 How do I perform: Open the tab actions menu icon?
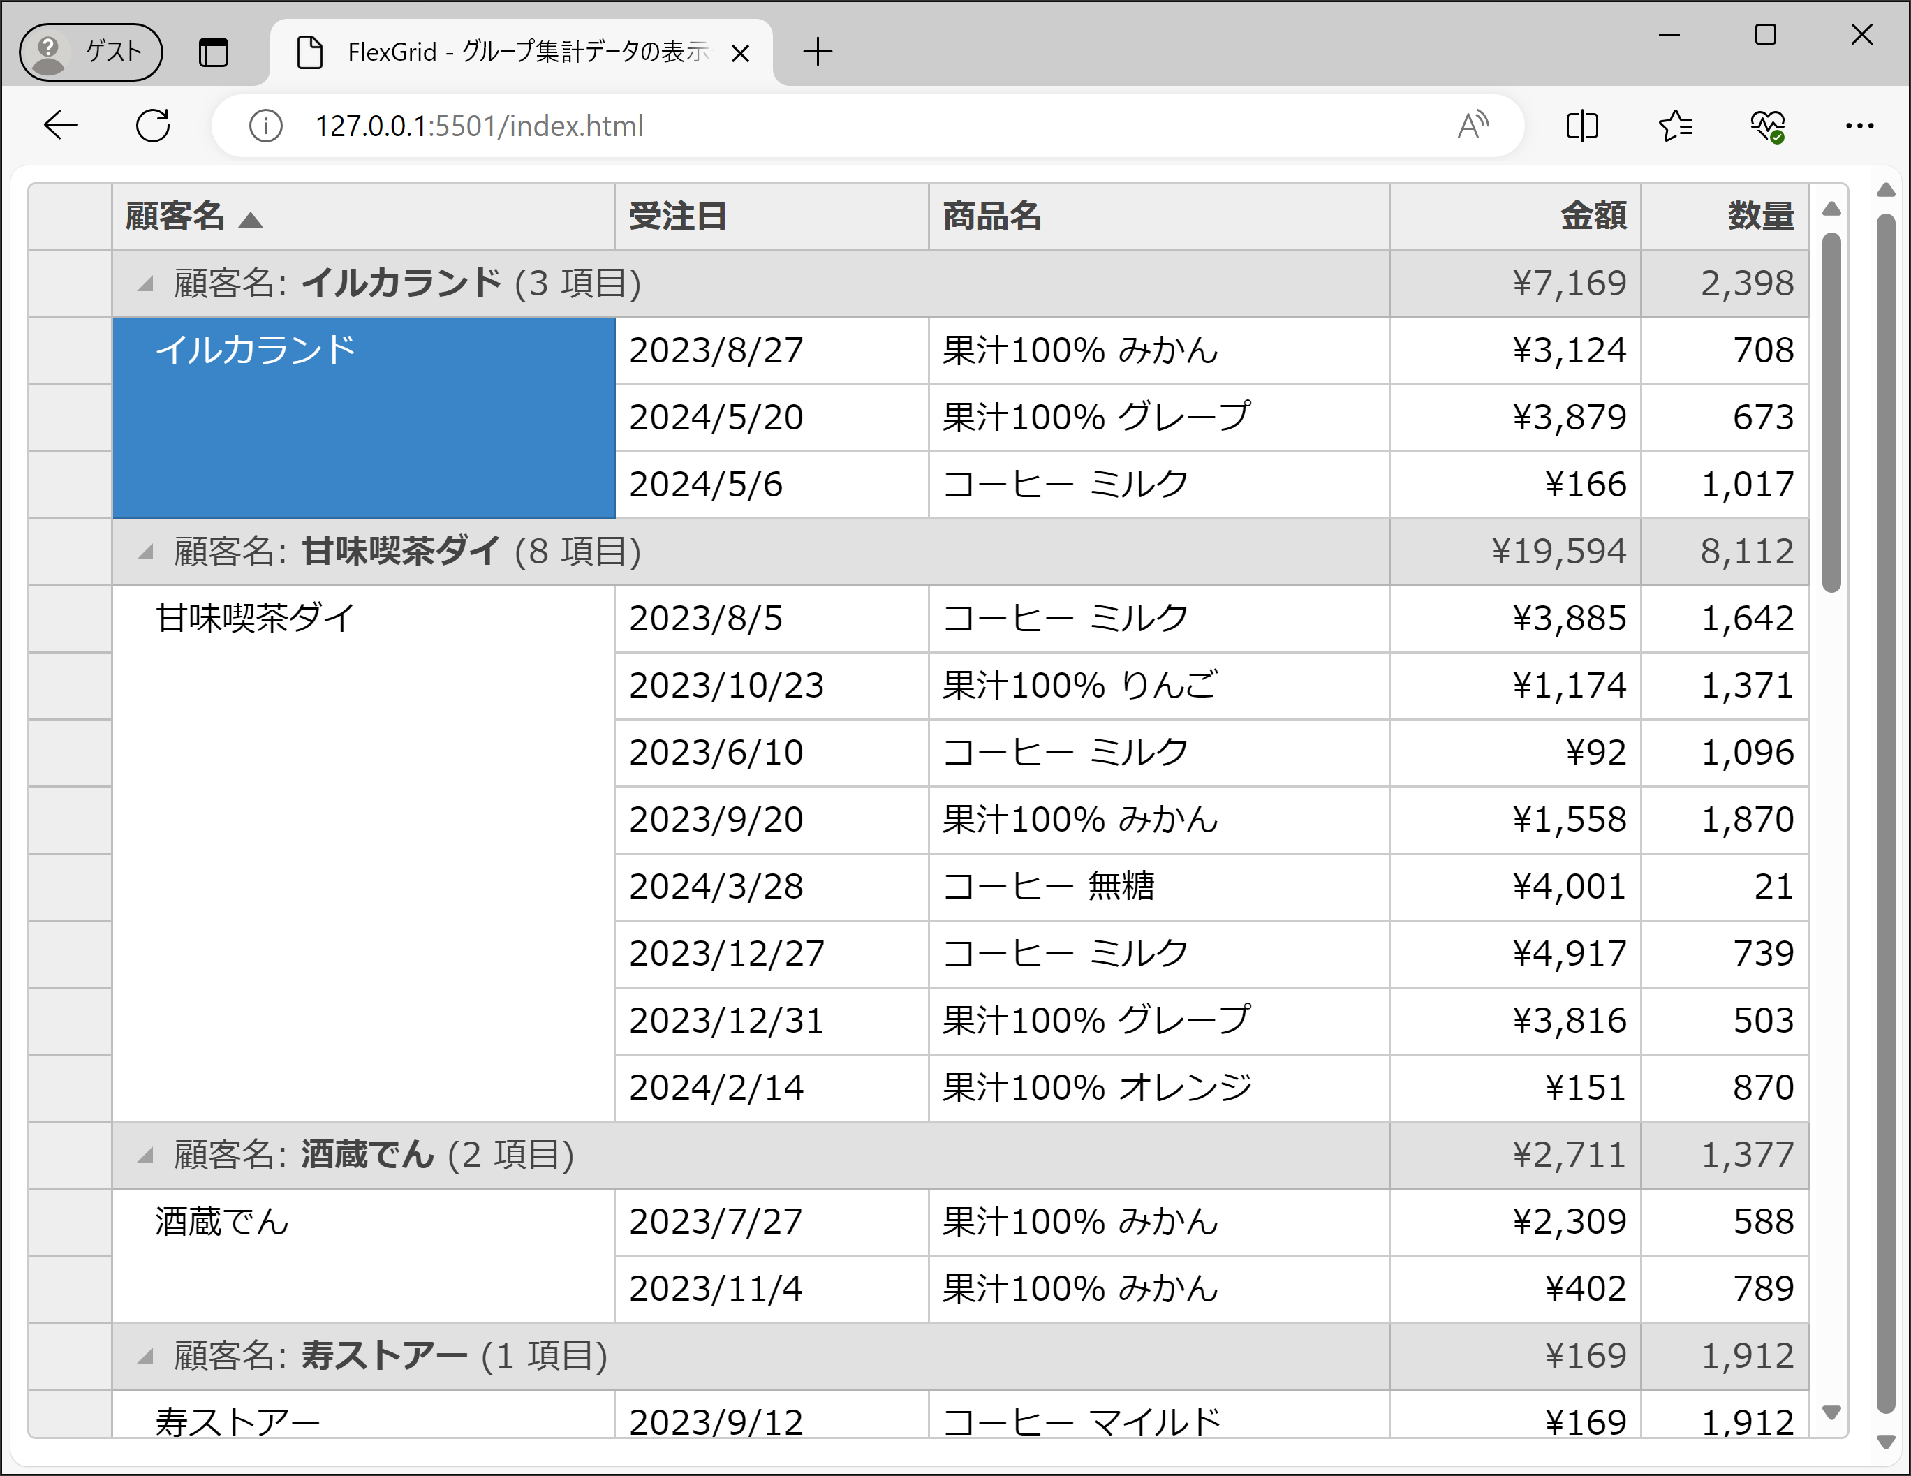(x=213, y=52)
